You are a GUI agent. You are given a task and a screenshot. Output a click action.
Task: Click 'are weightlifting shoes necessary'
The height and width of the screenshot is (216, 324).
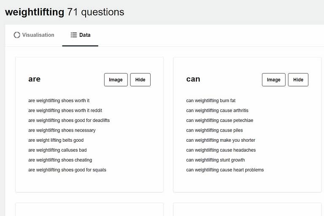point(62,130)
